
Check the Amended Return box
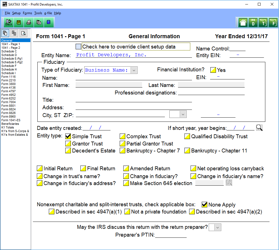pos(126,168)
